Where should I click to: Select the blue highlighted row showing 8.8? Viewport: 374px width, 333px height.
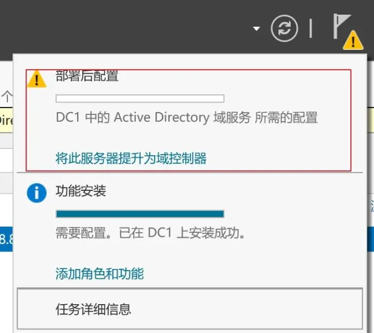[x=6, y=239]
